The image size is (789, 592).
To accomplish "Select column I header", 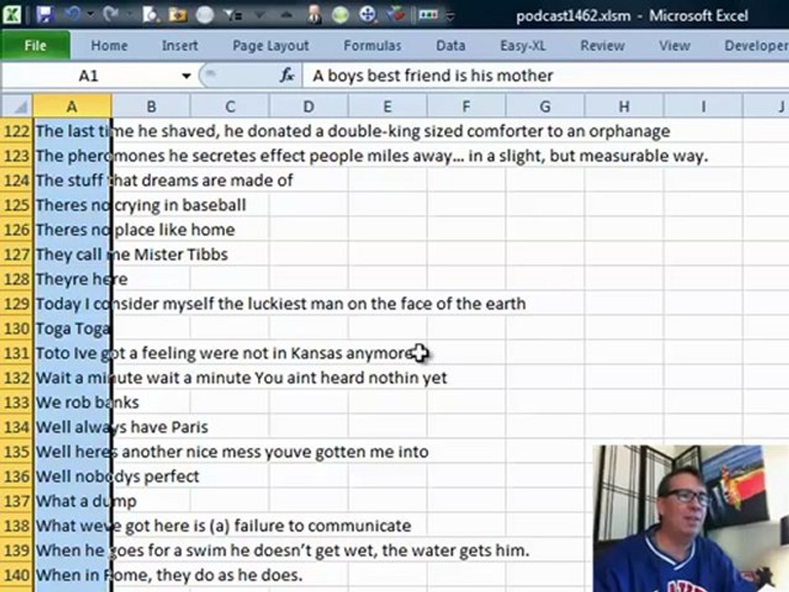I will click(x=703, y=106).
